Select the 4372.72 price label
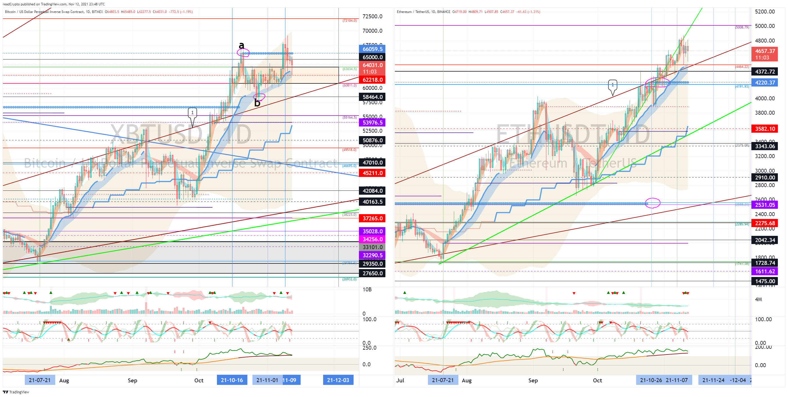The image size is (788, 397). coord(764,72)
